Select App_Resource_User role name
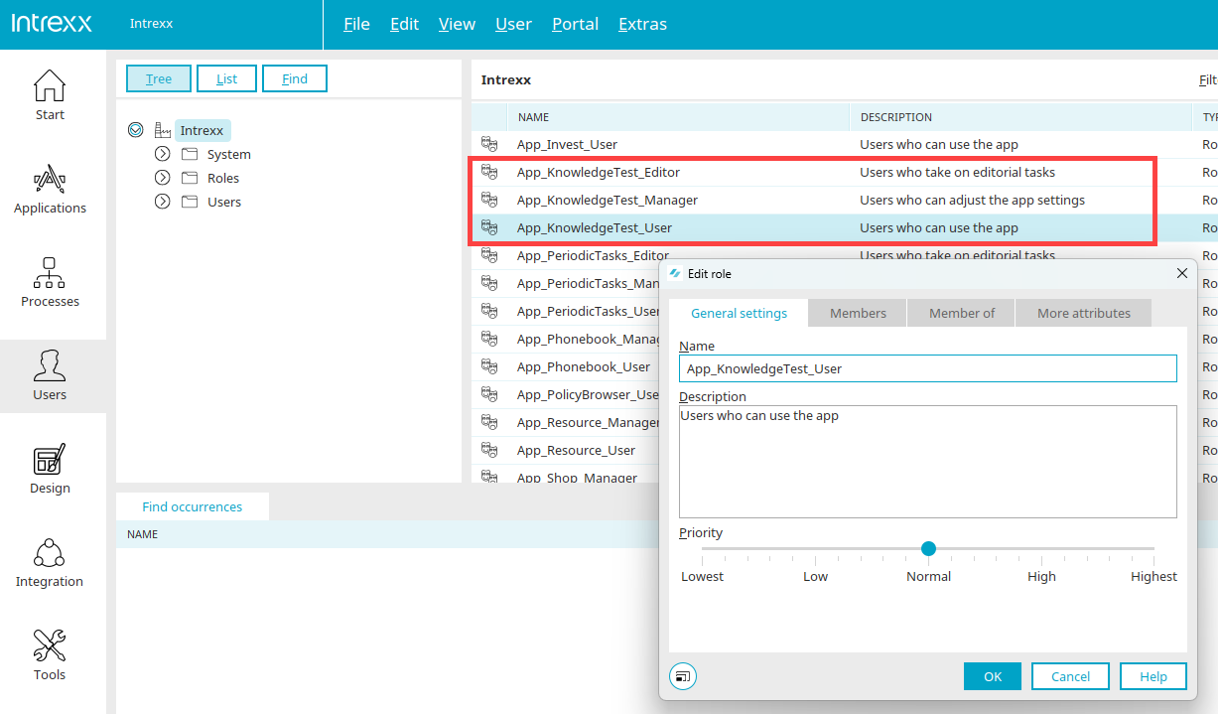This screenshot has height=714, width=1218. (576, 450)
